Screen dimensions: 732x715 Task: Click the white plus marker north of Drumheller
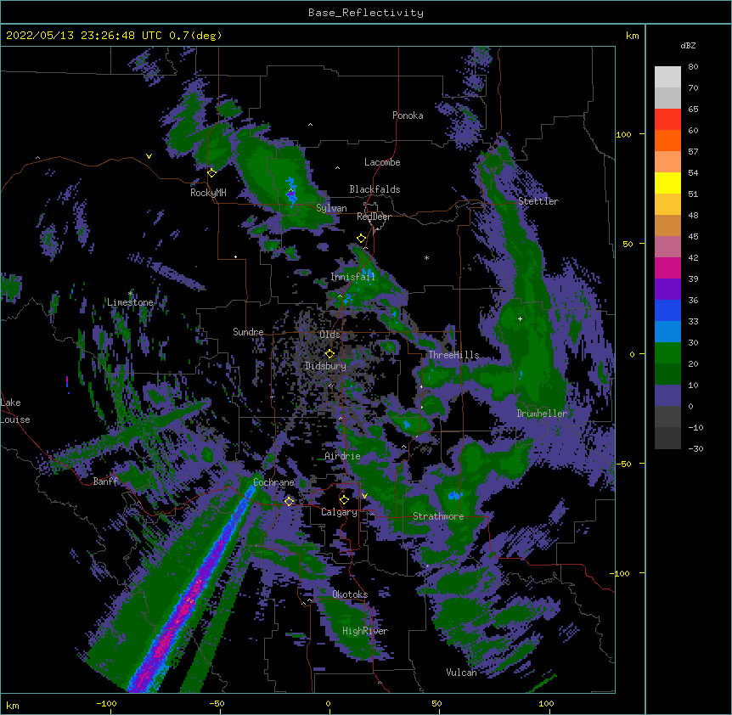(x=520, y=318)
